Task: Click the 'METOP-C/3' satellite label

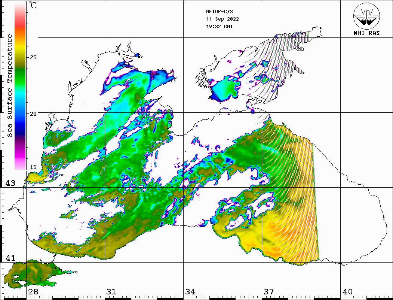Action: click(x=219, y=12)
